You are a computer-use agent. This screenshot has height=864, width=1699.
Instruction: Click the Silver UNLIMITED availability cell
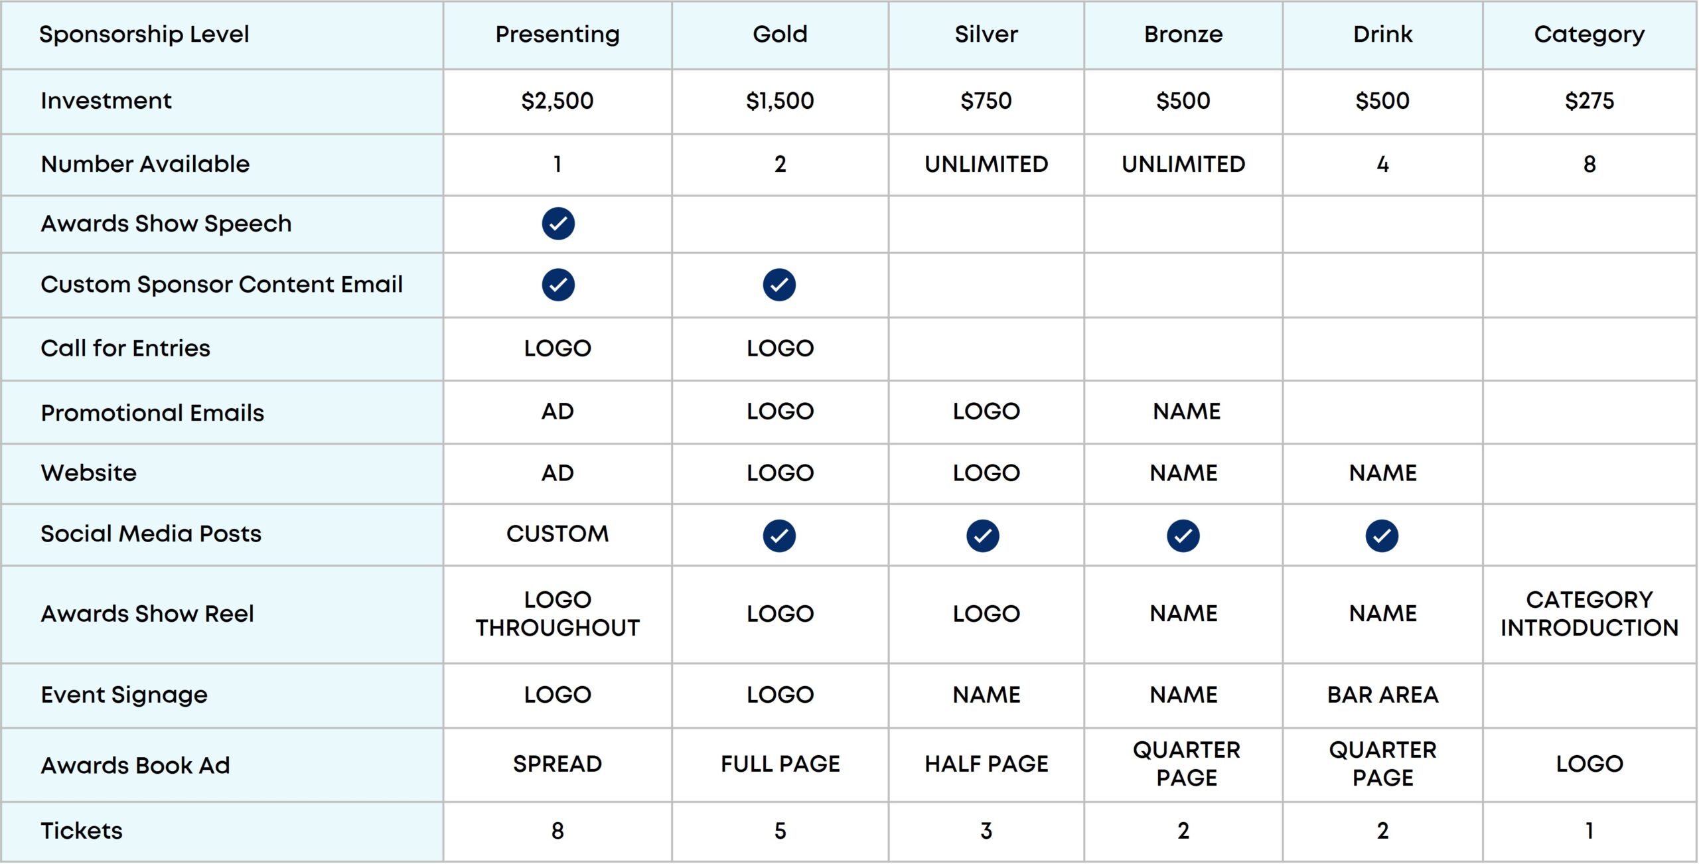[986, 164]
